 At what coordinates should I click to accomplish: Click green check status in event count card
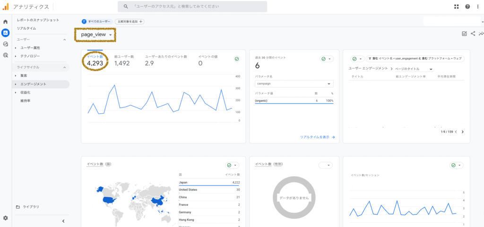(237, 59)
